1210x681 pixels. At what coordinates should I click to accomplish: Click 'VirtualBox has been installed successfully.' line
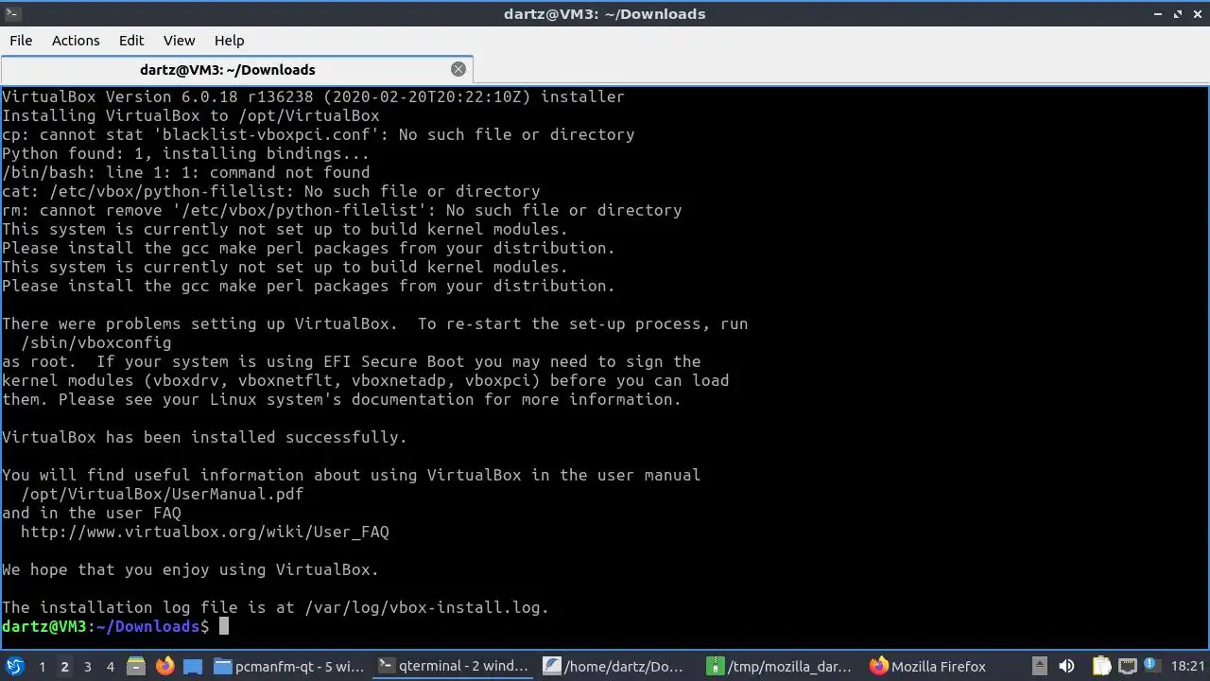click(204, 437)
